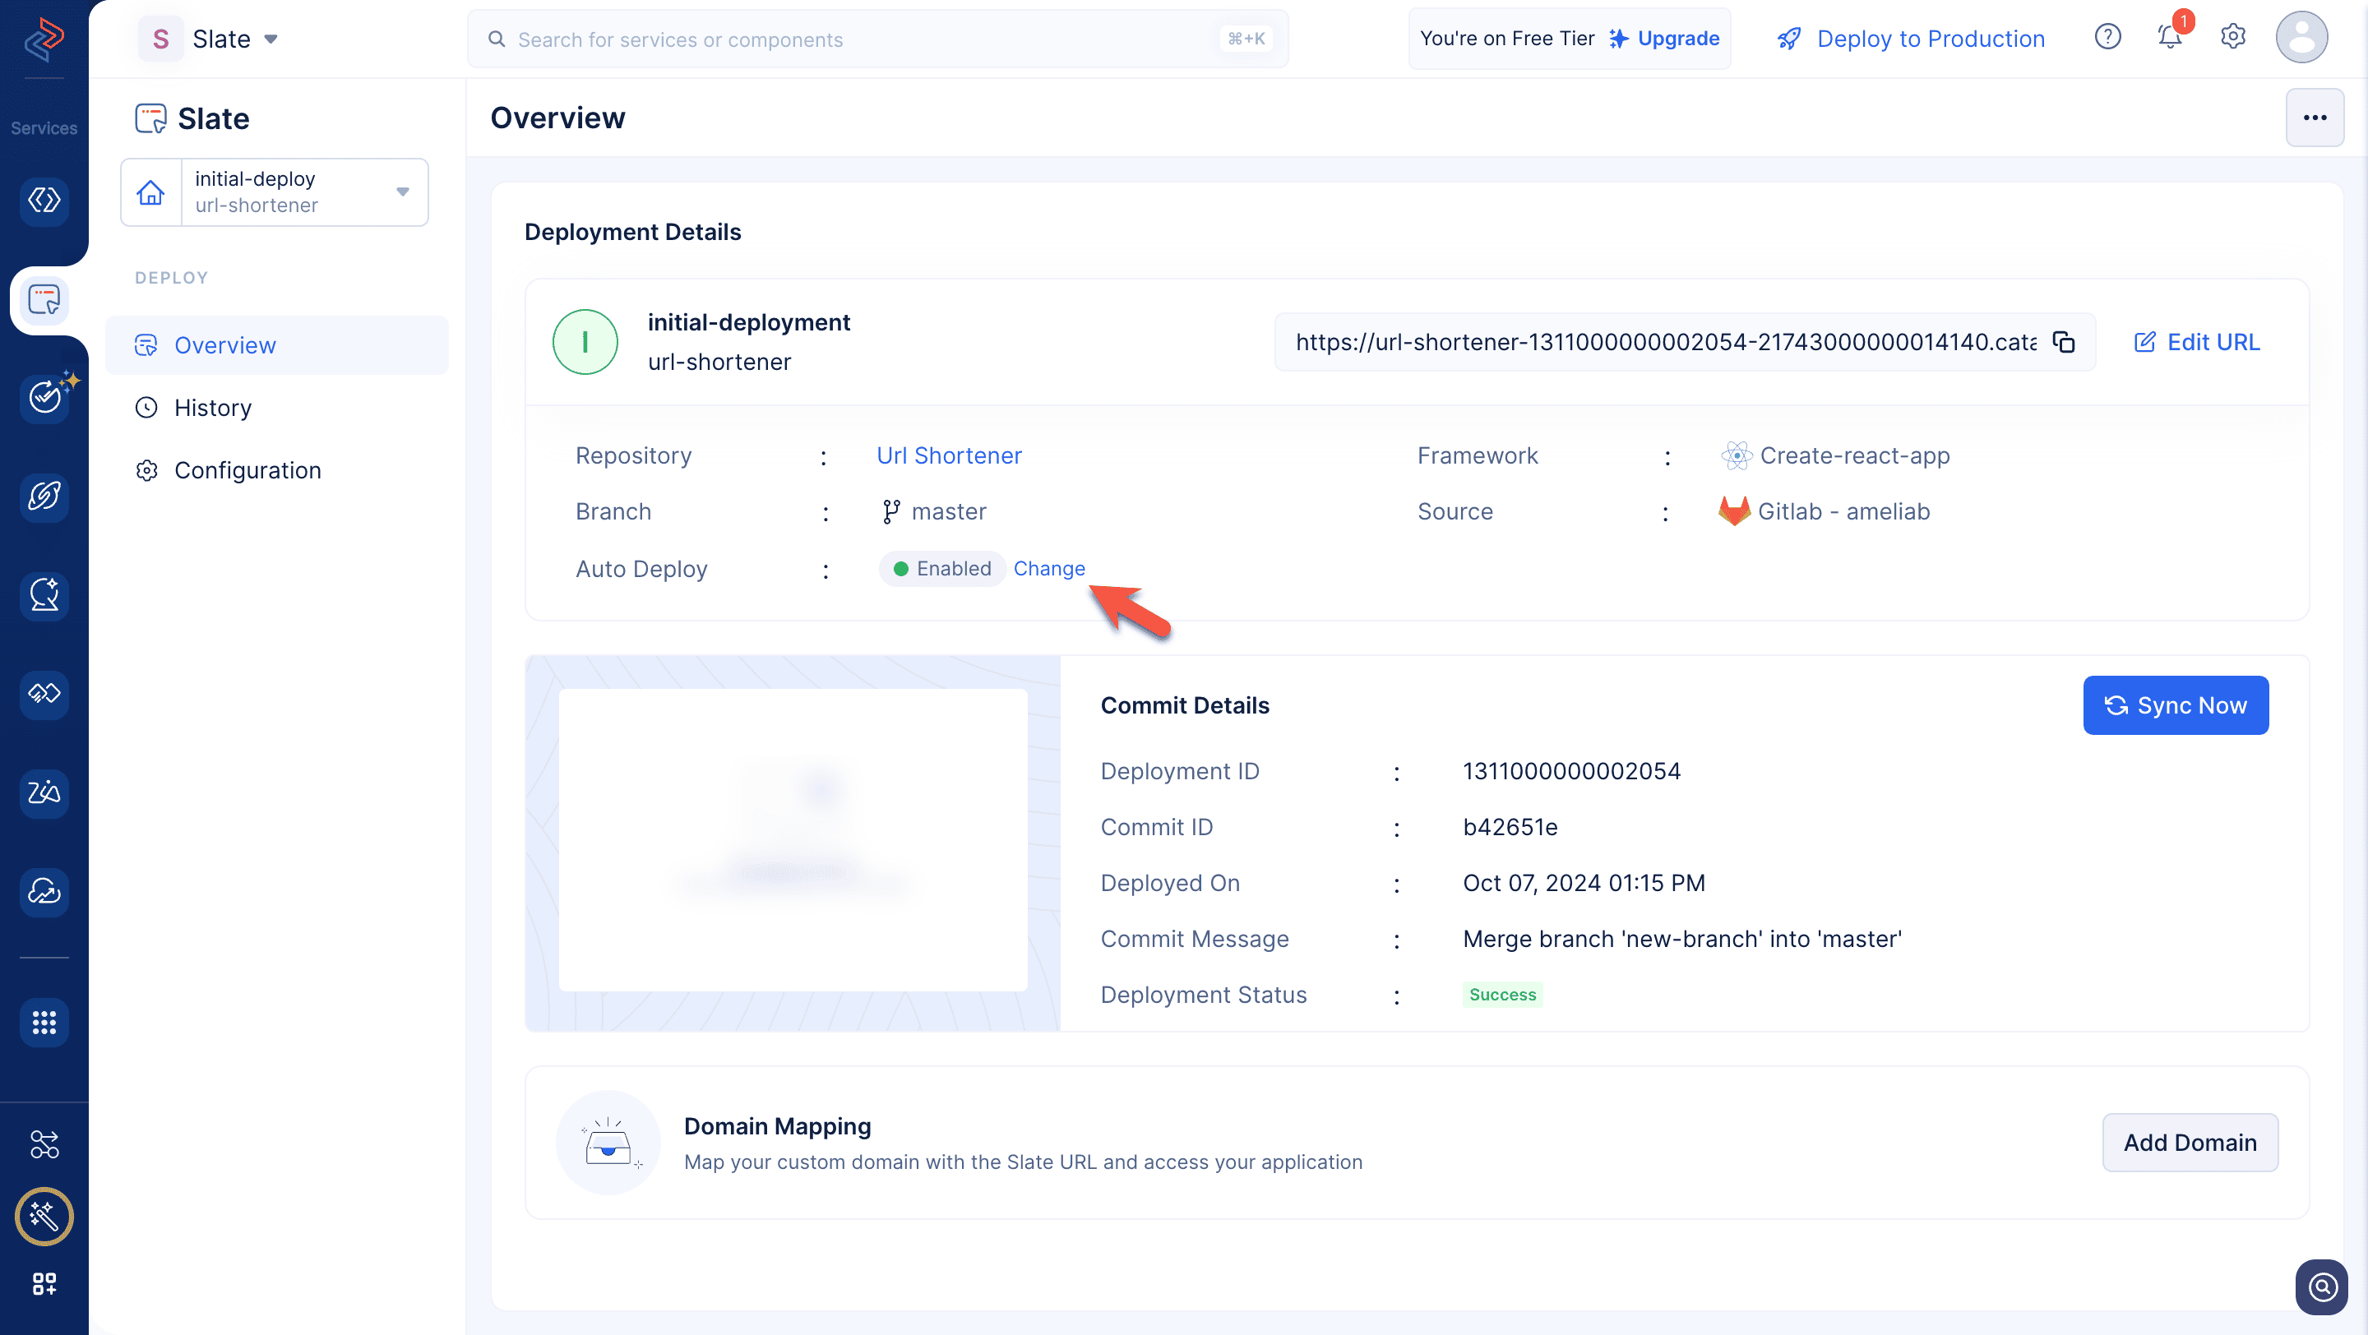Click the commit ID b42651e
This screenshot has height=1335, width=2368.
1510,827
